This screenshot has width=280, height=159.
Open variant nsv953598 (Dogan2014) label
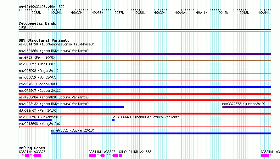(x=39, y=71)
